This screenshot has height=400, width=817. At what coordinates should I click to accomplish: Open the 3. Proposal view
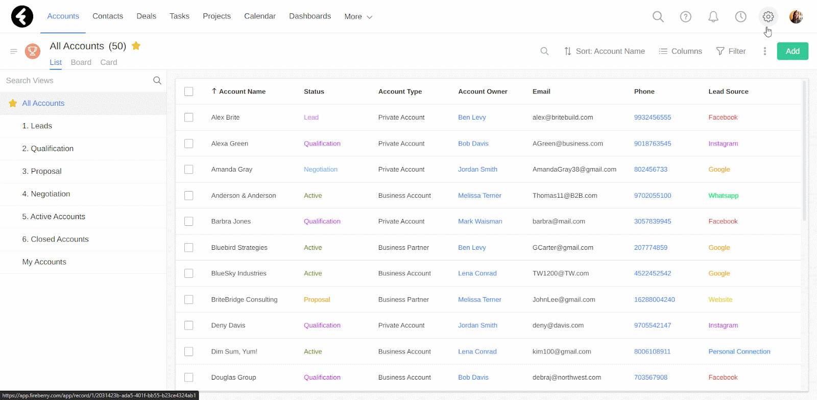point(83,171)
